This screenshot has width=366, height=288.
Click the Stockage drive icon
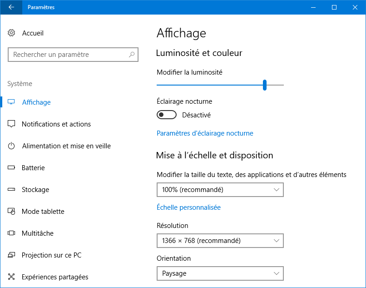click(11, 189)
